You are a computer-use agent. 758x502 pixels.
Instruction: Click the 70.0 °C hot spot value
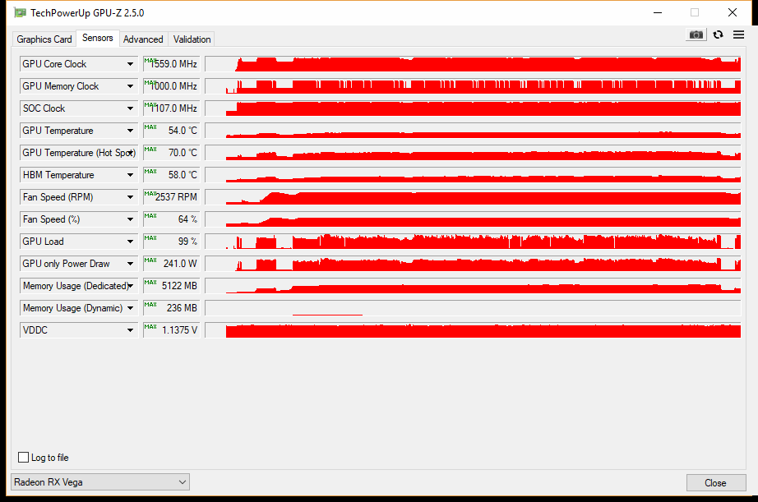coord(172,153)
